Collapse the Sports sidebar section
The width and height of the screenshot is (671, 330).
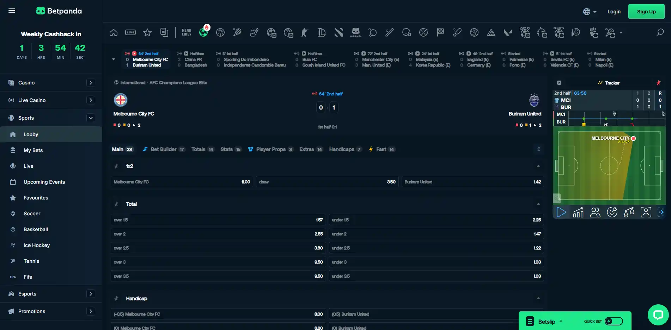[x=91, y=118]
